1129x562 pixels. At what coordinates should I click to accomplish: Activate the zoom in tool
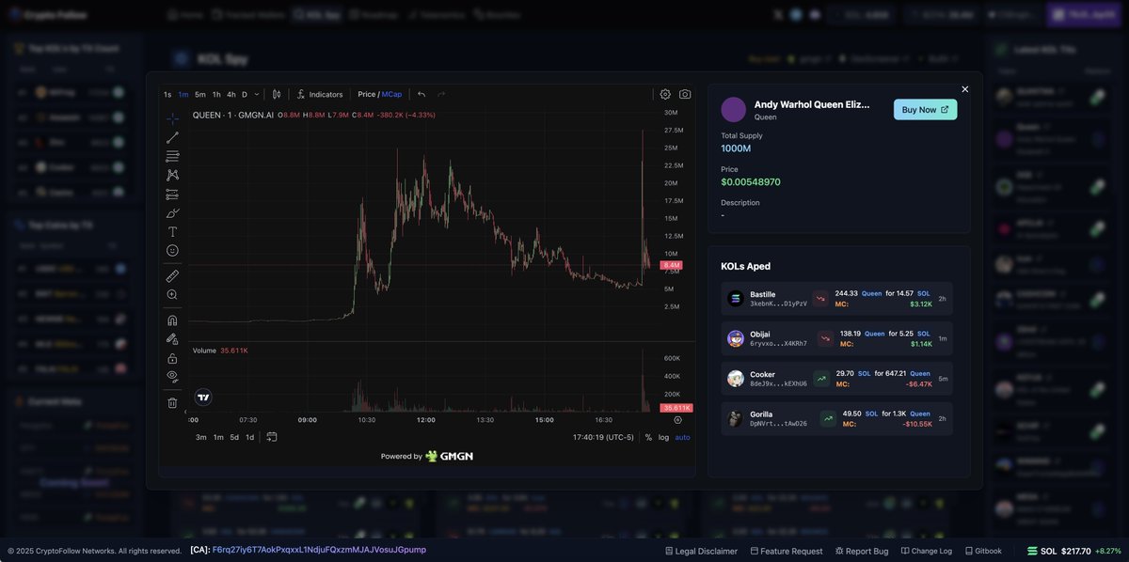pyautogui.click(x=172, y=295)
